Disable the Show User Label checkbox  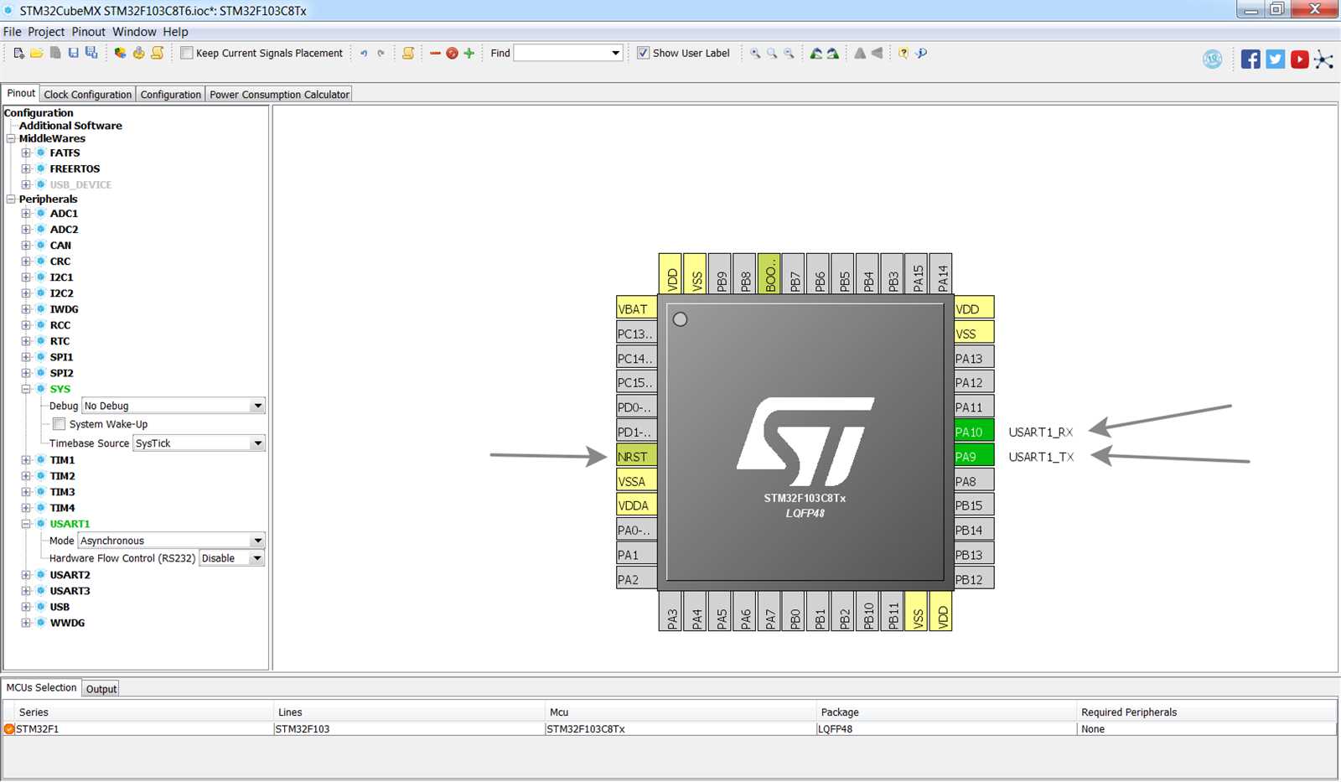tap(642, 53)
